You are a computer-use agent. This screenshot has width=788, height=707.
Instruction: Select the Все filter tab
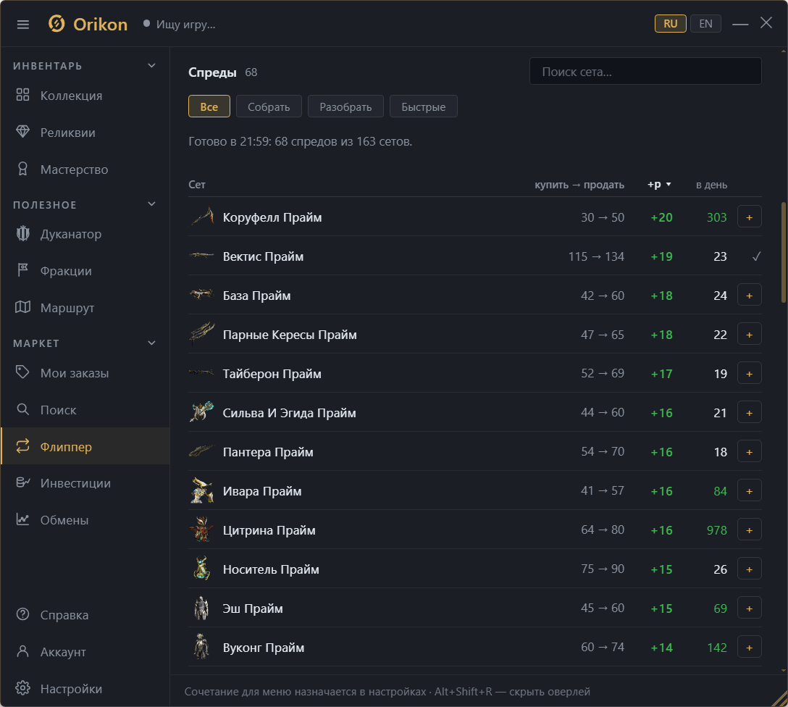tap(209, 106)
